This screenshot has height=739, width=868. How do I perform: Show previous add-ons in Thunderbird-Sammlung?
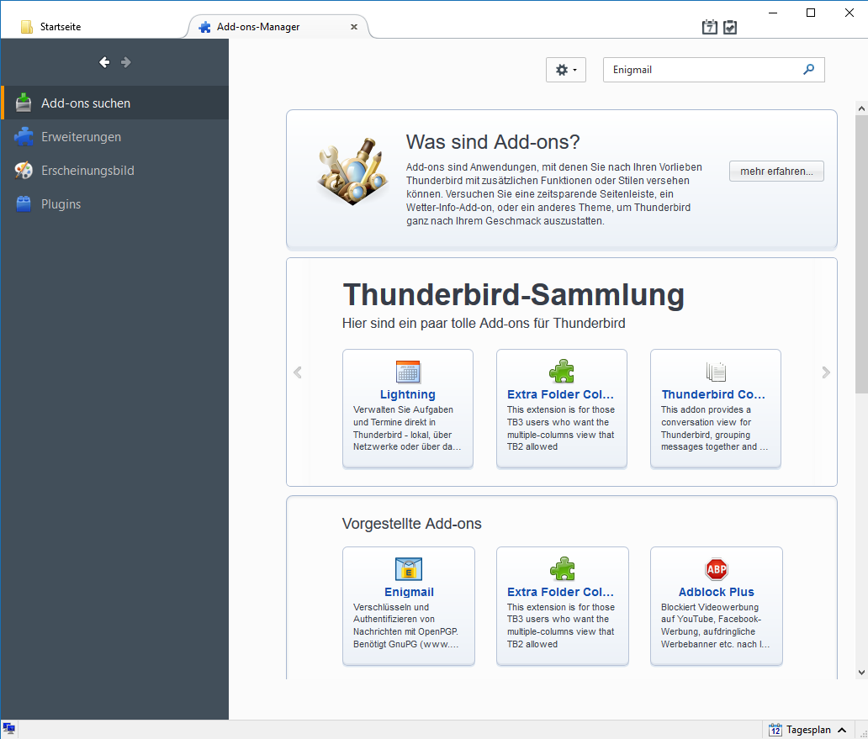[298, 372]
